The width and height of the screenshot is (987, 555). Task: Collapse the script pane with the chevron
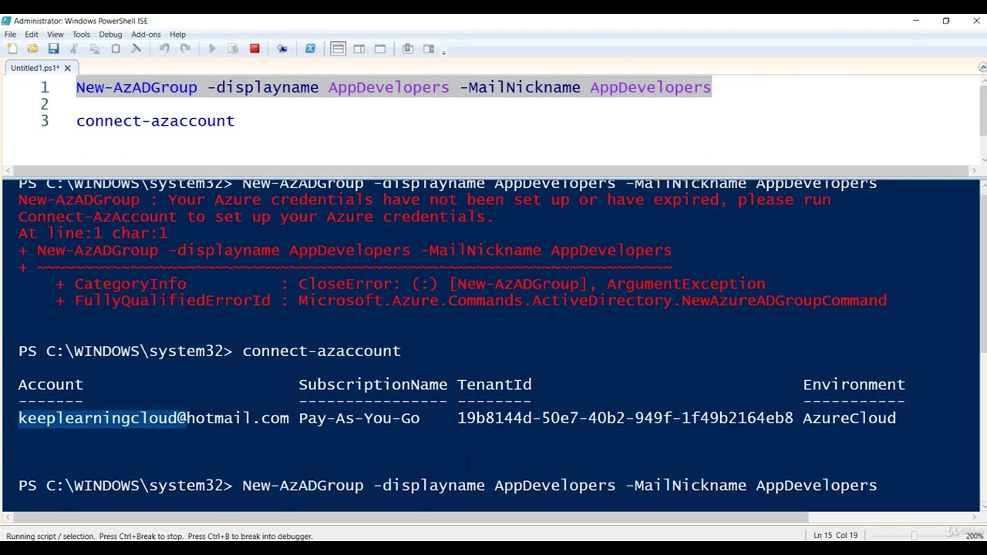(982, 68)
